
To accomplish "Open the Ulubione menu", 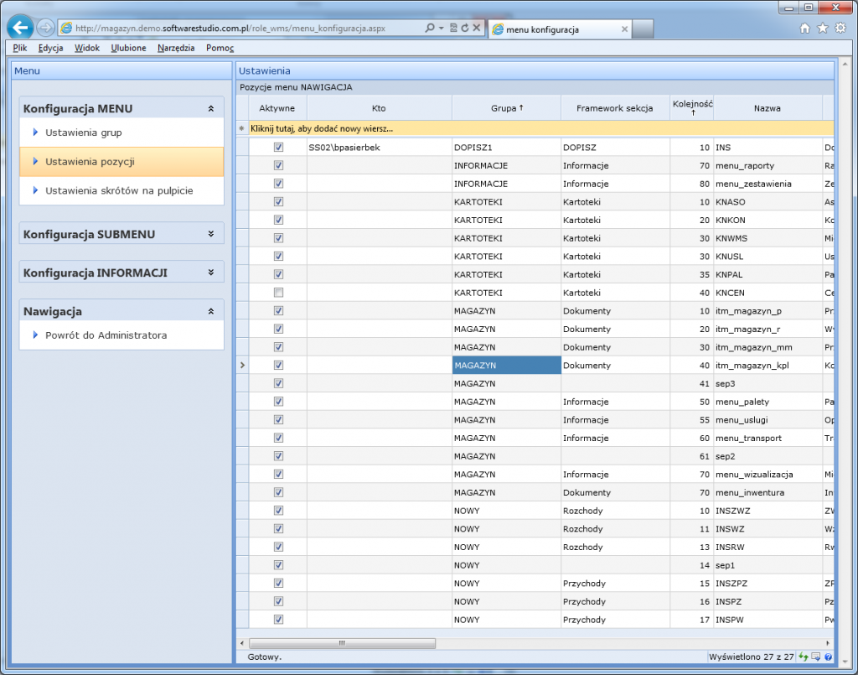I will 128,48.
